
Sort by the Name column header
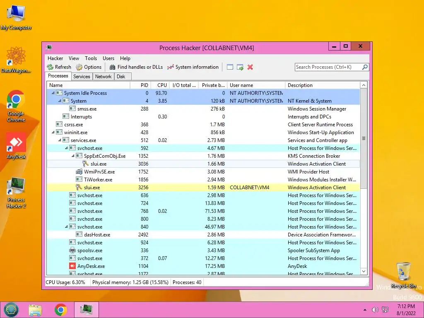[x=89, y=85]
